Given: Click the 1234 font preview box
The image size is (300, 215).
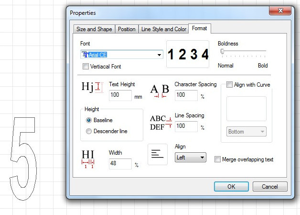Looking at the screenshot, I should click(x=188, y=54).
